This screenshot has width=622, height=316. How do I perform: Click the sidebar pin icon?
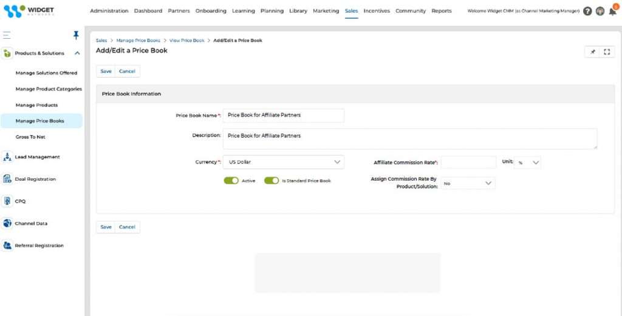click(x=76, y=35)
